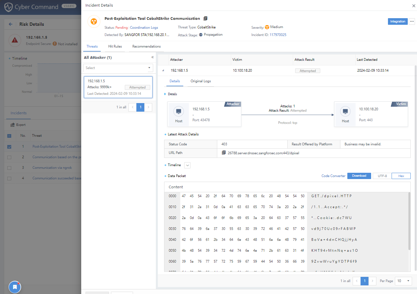Image resolution: width=417 pixels, height=294 pixels.
Task: Click the copy icon beside URL Path
Action: pos(224,153)
